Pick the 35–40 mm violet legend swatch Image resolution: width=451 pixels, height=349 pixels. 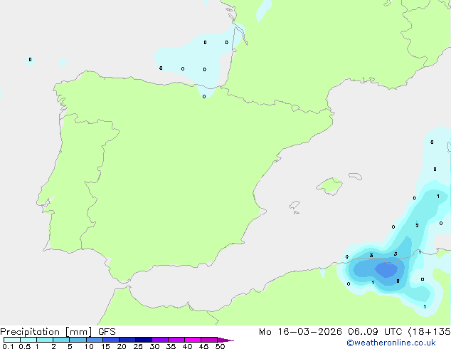click(176, 340)
